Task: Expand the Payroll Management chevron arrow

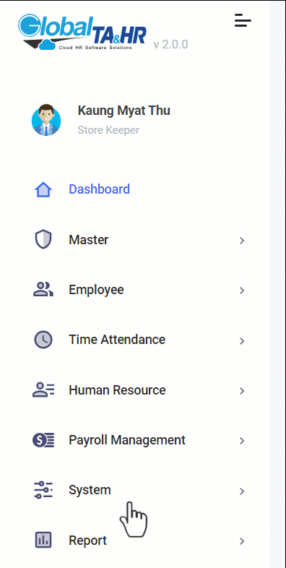Action: tap(242, 441)
